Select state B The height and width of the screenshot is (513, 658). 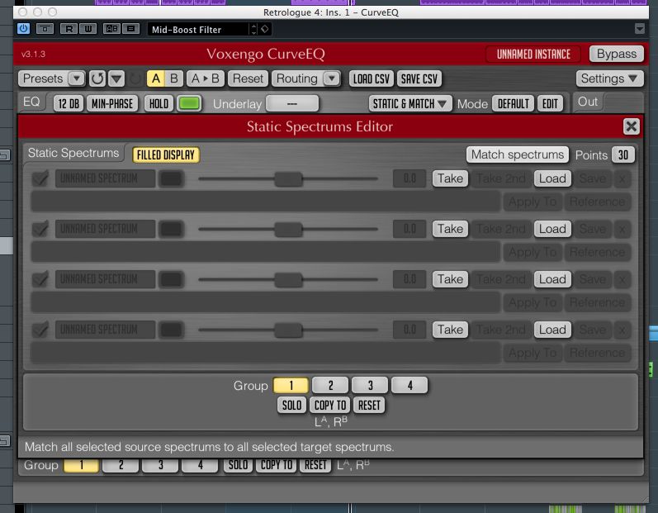pyautogui.click(x=173, y=78)
